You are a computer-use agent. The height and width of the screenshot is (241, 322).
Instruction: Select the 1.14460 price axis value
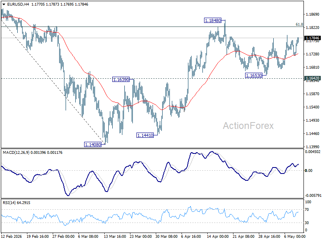313,134
